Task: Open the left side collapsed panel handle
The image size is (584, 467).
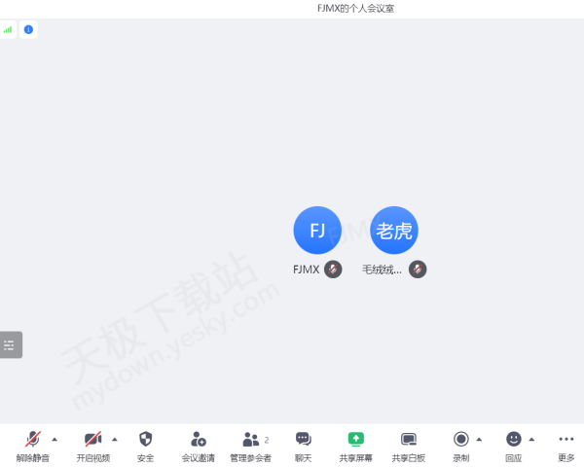Action: click(11, 344)
